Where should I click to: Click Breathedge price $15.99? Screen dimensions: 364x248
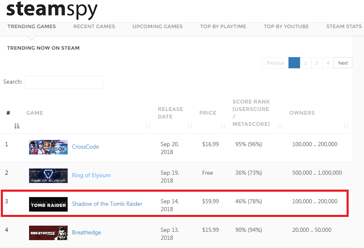coord(210,230)
